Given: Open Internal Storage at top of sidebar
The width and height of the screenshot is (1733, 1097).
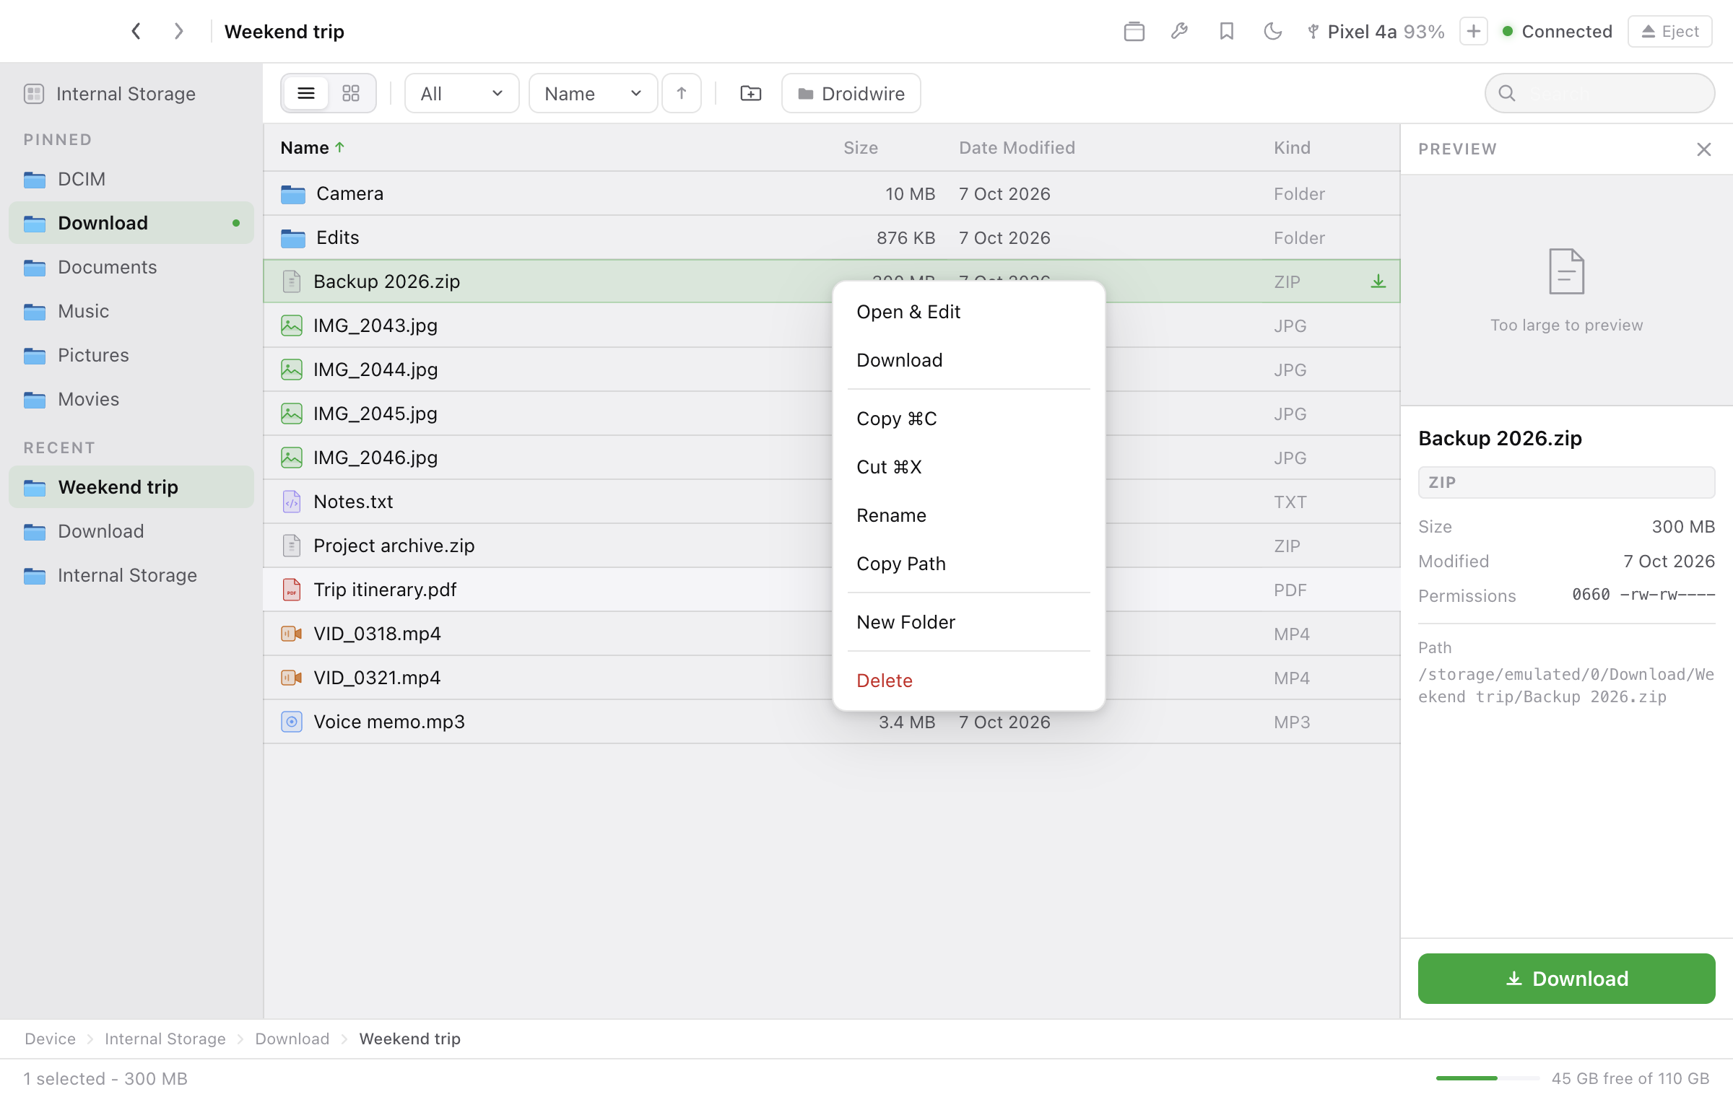Looking at the screenshot, I should point(131,94).
